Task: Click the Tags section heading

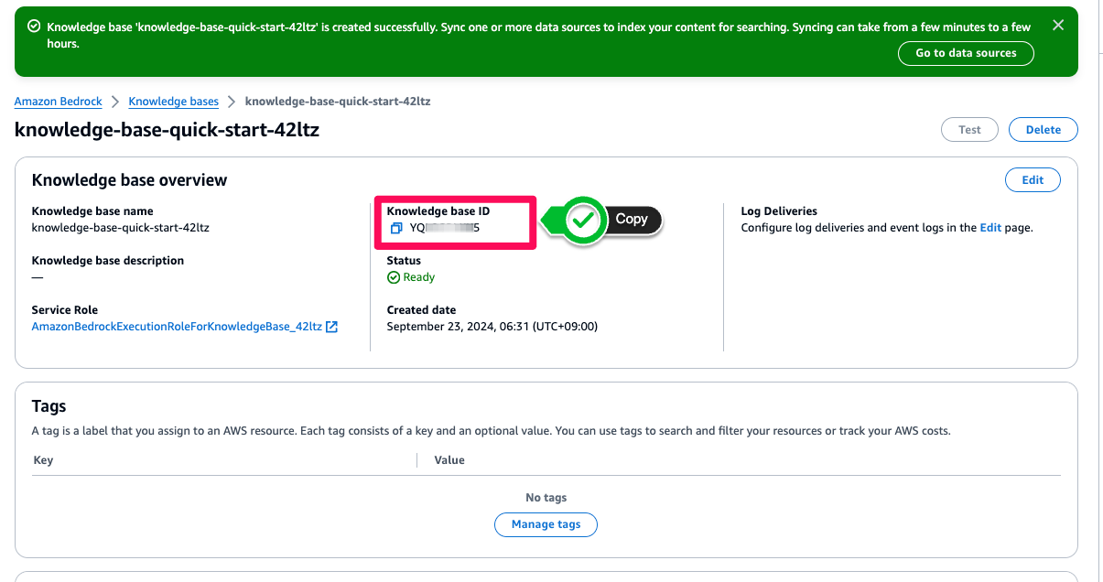Action: [x=49, y=406]
